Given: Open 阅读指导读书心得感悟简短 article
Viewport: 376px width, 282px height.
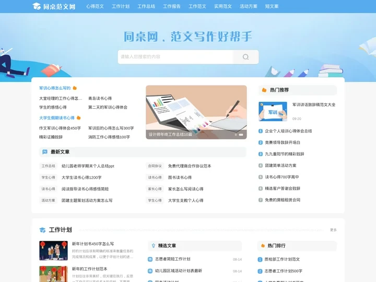Looking at the screenshot, I should (x=85, y=189).
